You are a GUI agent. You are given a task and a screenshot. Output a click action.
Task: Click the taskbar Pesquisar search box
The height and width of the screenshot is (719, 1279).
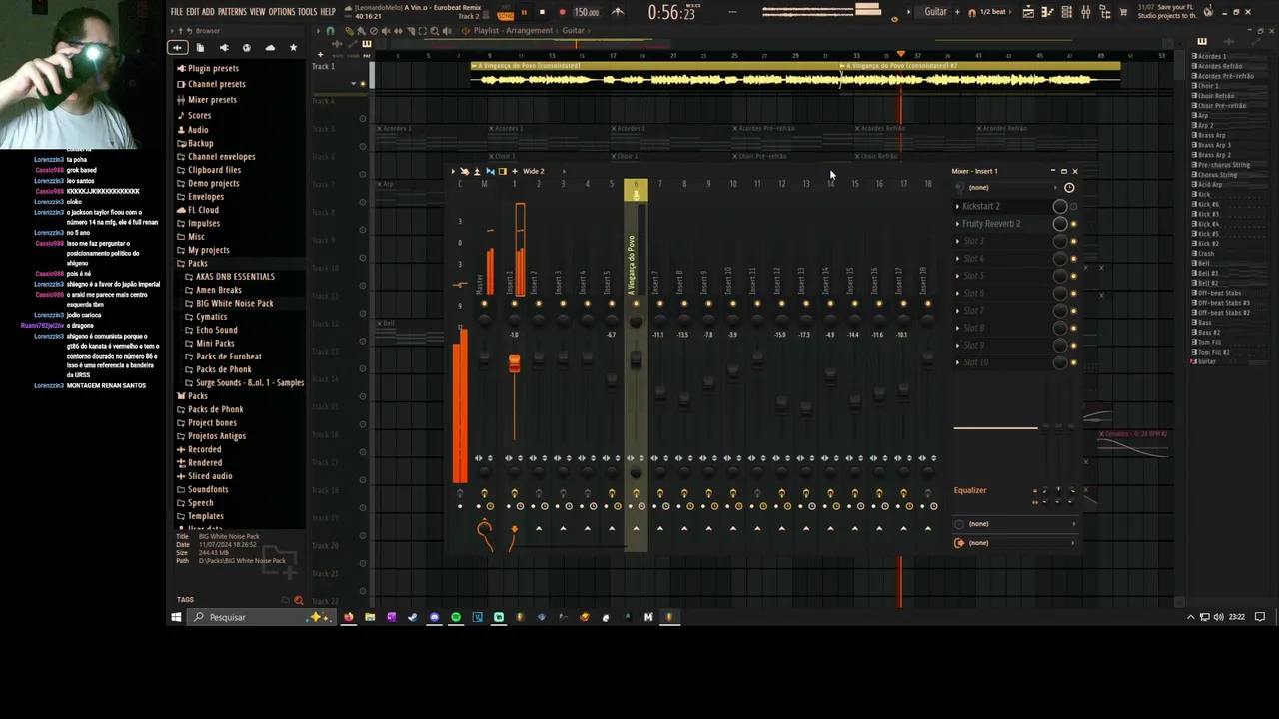262,617
